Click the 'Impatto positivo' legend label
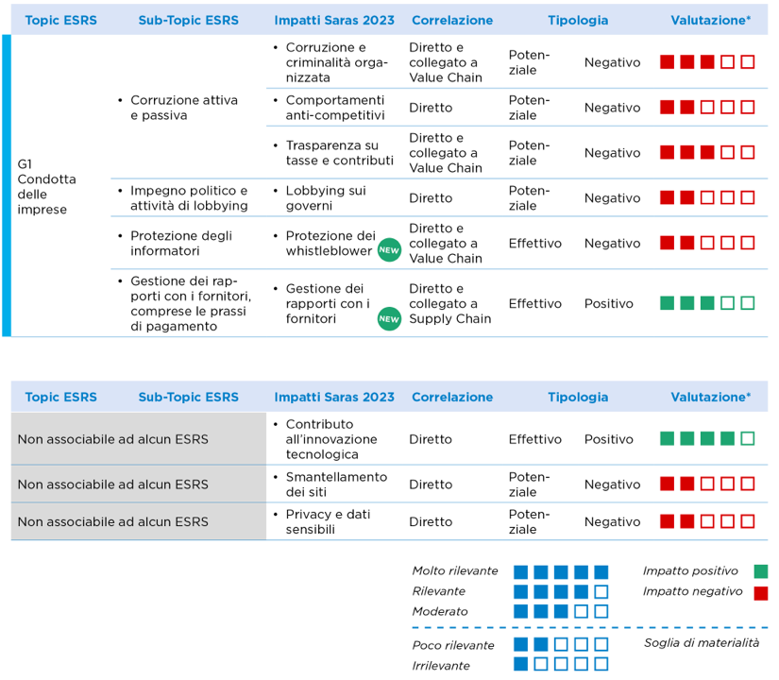 [x=690, y=571]
